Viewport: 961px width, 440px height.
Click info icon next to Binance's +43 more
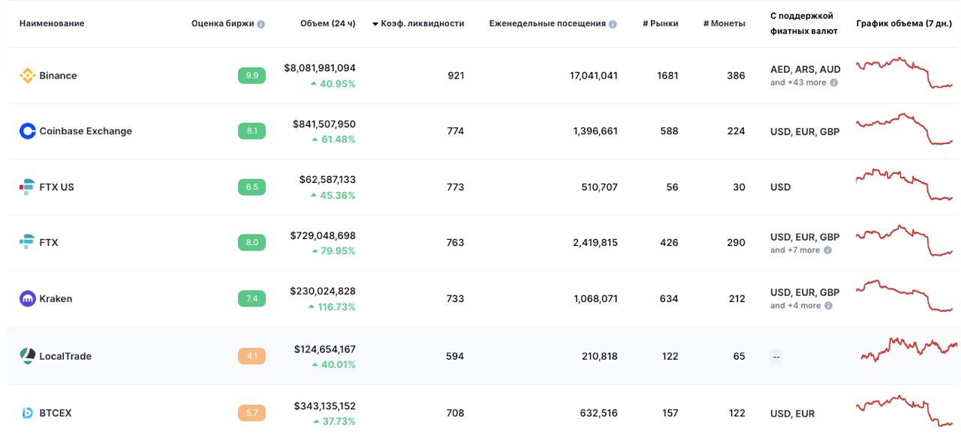point(834,82)
